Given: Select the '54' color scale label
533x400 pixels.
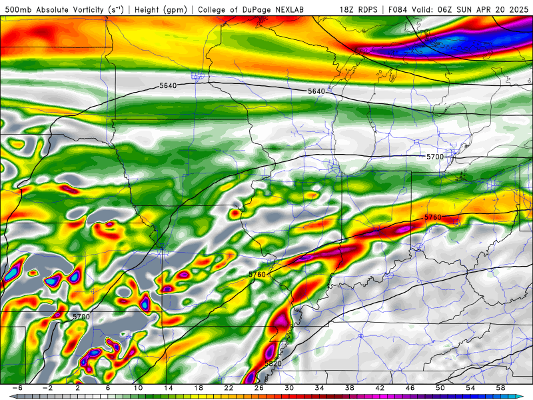Looking at the screenshot, I should [470, 388].
